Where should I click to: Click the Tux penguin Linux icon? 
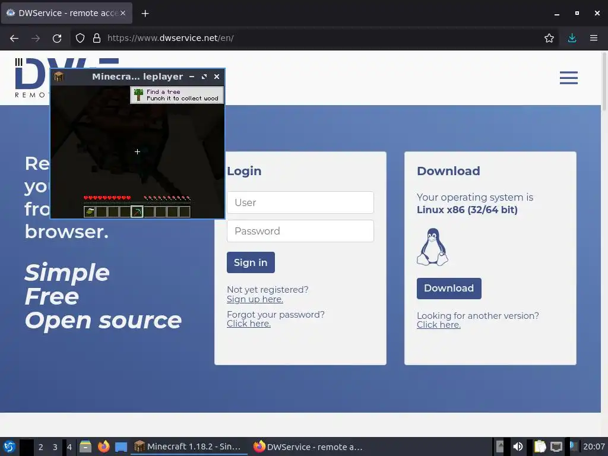[x=432, y=247]
